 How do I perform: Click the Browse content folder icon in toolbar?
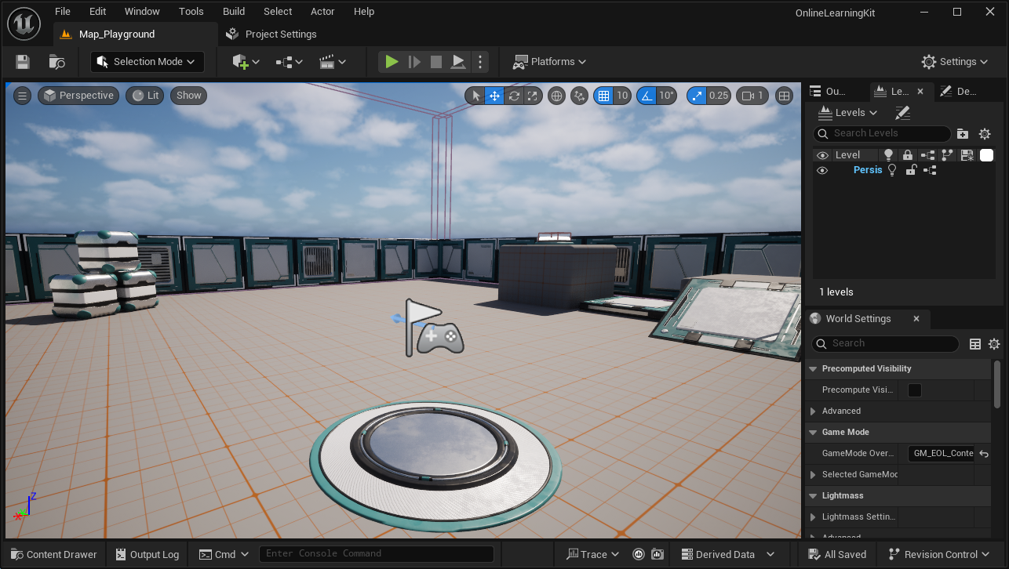point(56,62)
